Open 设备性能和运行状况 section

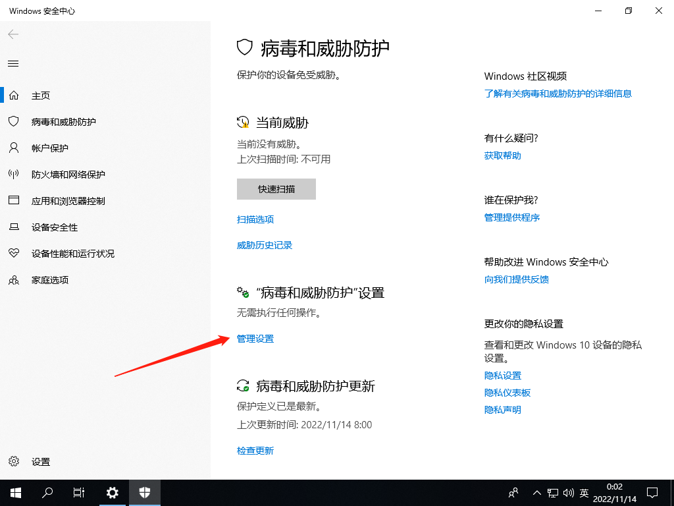click(73, 254)
